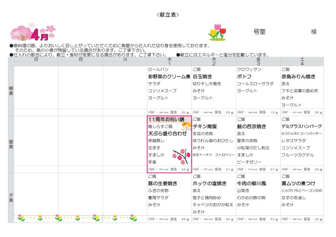Click the 号室 room number field
The width and height of the screenshot is (336, 237).
click(x=259, y=32)
